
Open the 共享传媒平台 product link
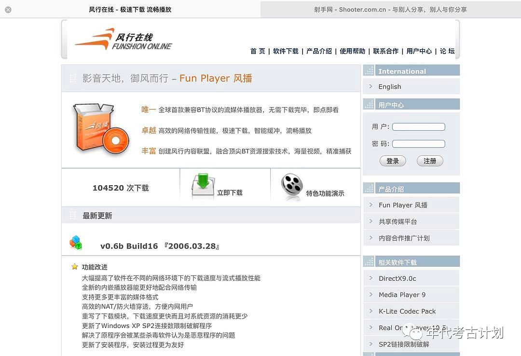point(398,221)
